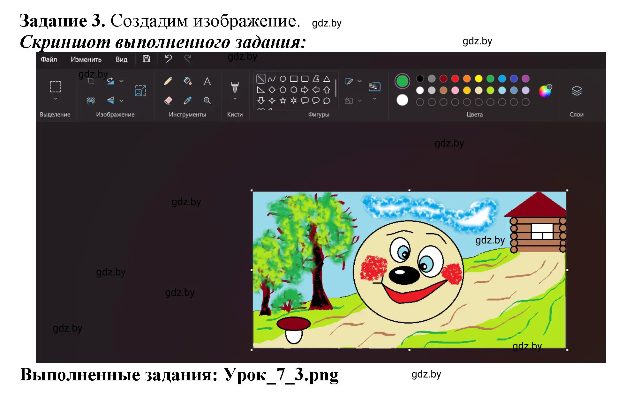The image size is (626, 396).
Task: Expand the Size dropdown chevron
Action: tap(374, 99)
